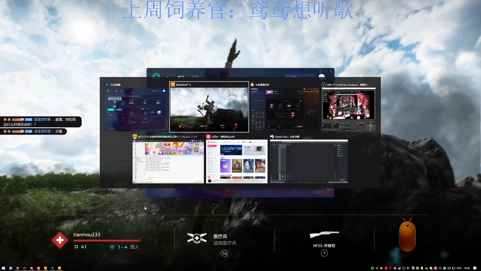Open NetEase Cloud Music from taskbar
Screen dimensions: 481x271
click(38, 268)
